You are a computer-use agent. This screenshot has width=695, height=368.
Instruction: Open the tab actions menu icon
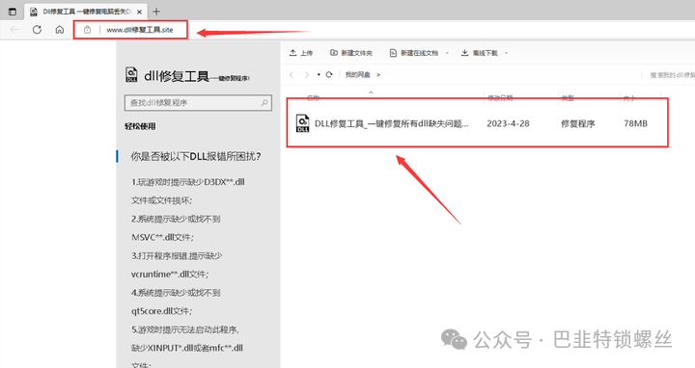(13, 12)
